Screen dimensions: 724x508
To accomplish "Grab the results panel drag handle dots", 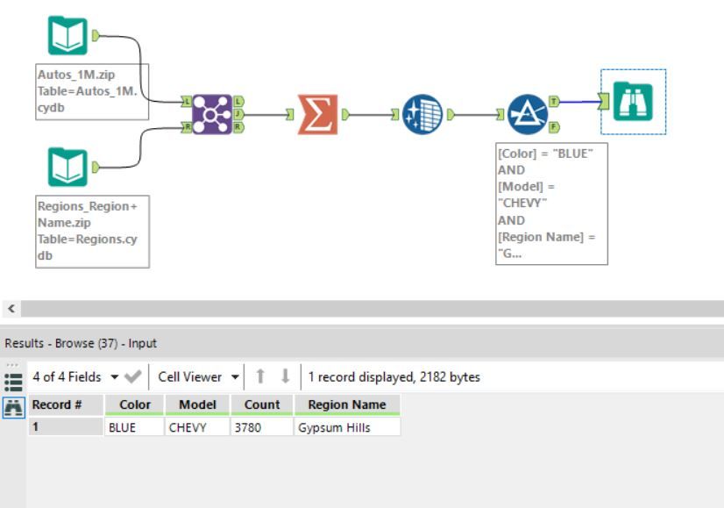I will tap(12, 365).
